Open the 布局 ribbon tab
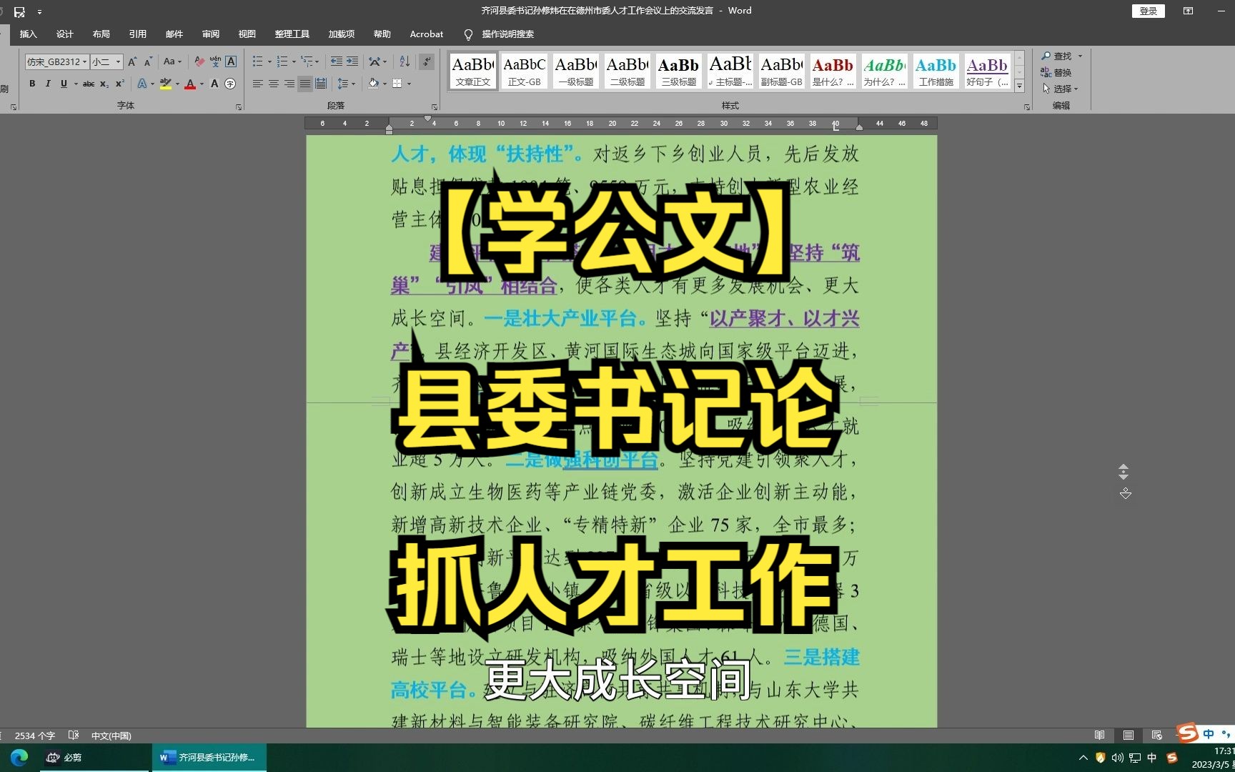 (101, 34)
